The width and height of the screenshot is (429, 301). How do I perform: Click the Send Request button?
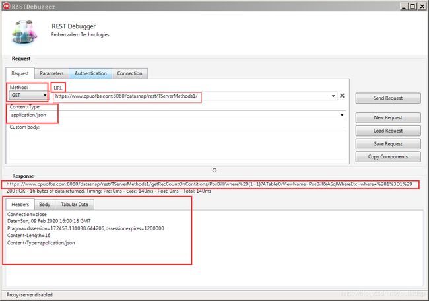click(388, 98)
